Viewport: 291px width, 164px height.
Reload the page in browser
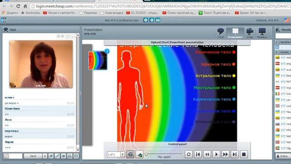click(18, 6)
